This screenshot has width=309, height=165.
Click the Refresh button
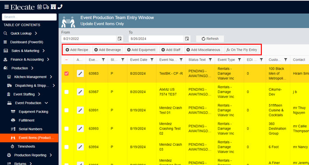pos(210,38)
